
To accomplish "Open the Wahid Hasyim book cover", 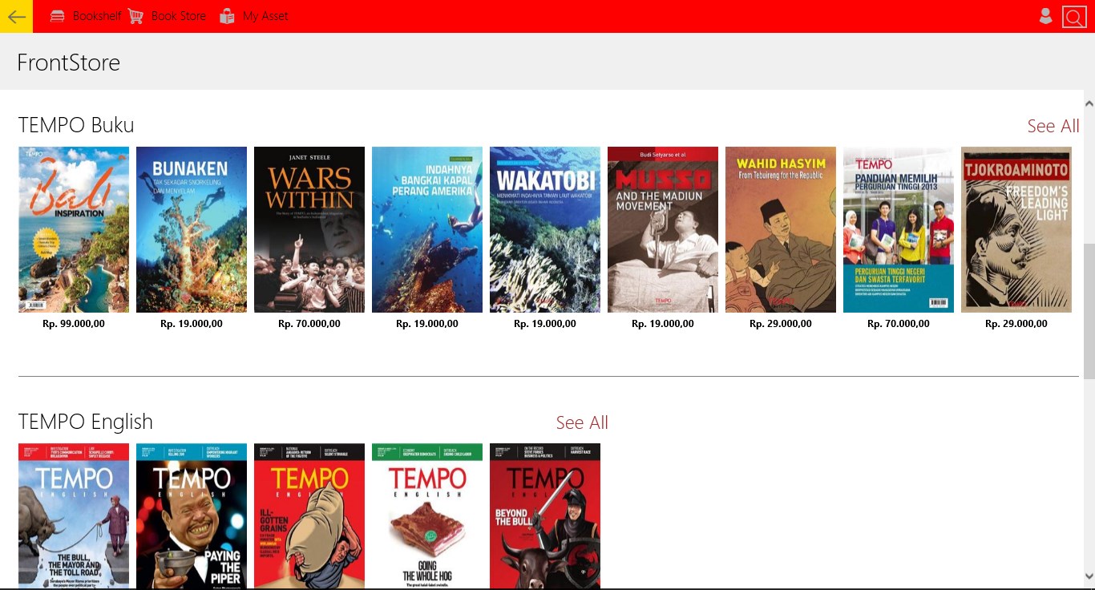I will [x=781, y=229].
